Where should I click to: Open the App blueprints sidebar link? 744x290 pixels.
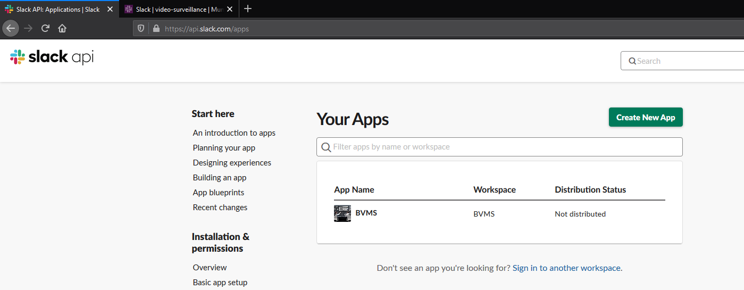(x=219, y=193)
